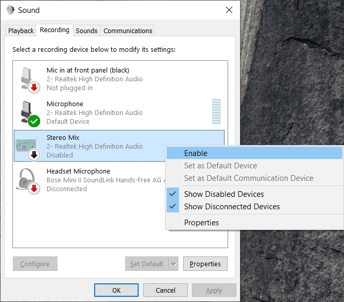Close the Sound dialog window

(229, 10)
